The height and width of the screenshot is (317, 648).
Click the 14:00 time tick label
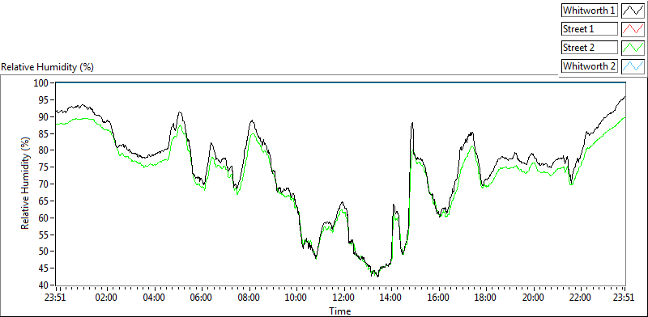pos(391,298)
